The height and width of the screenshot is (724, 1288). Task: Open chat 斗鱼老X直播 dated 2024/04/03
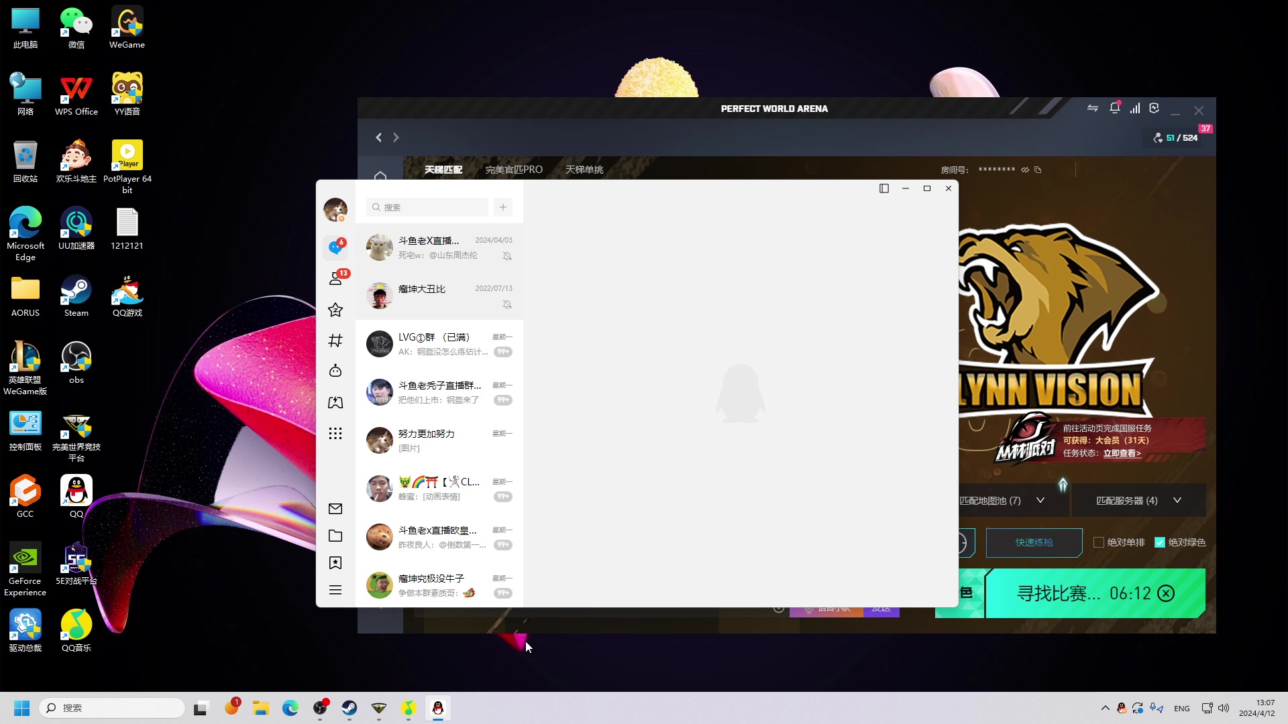(439, 247)
